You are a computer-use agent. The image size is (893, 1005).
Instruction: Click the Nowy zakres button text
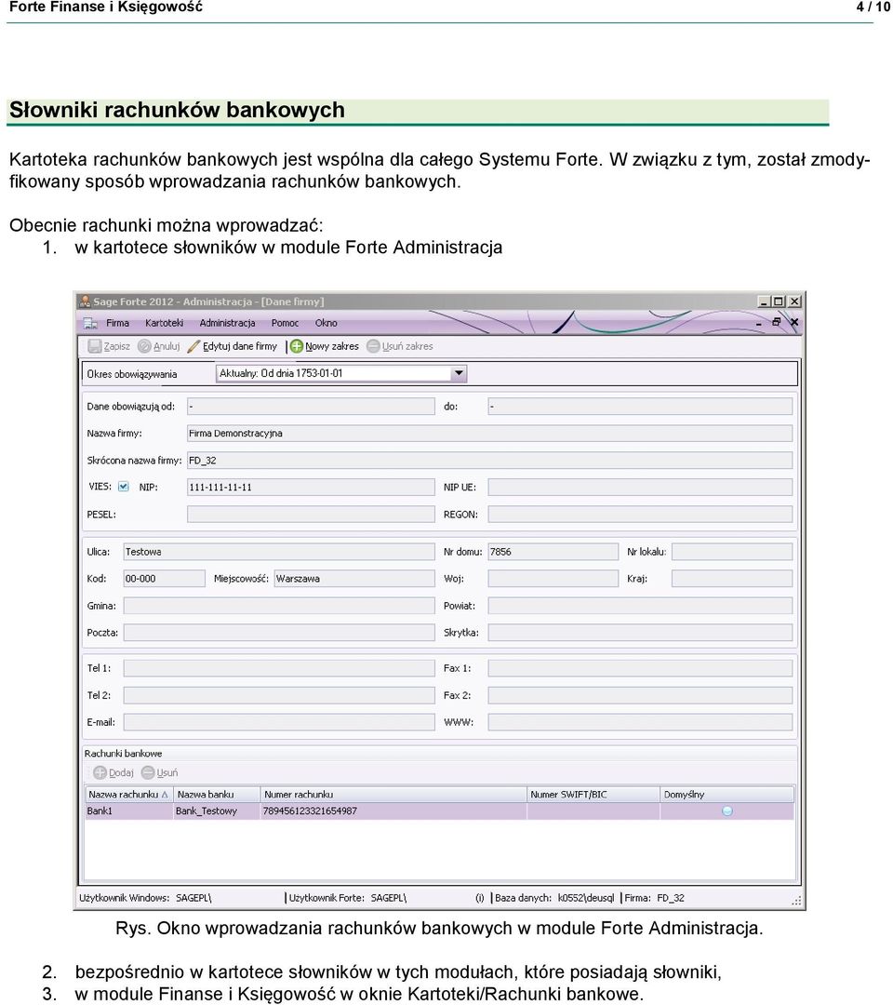pyautogui.click(x=332, y=346)
